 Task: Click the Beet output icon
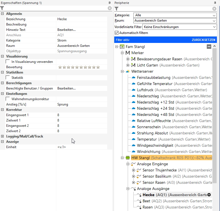click(x=139, y=201)
